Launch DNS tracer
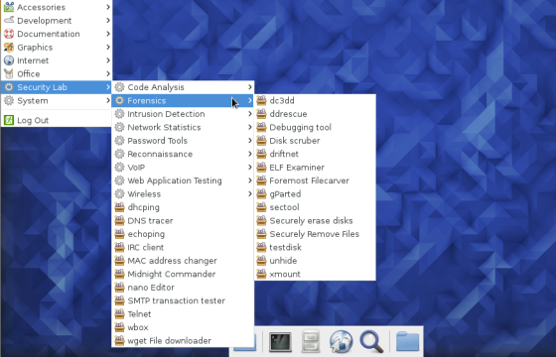Image resolution: width=556 pixels, height=357 pixels. point(183,220)
